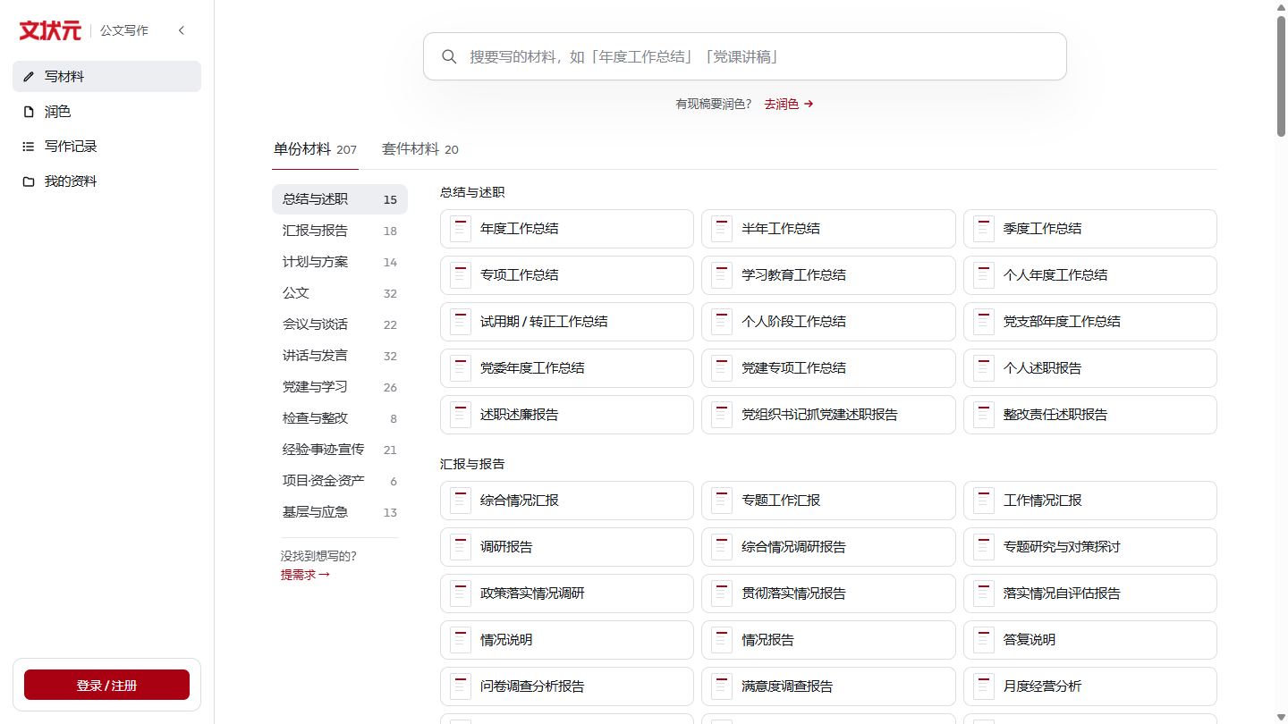Click the 文状元 logo

[50, 30]
